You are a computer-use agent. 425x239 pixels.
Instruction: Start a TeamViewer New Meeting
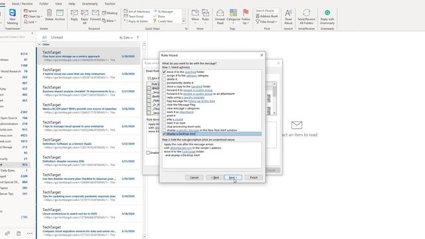tap(12, 17)
